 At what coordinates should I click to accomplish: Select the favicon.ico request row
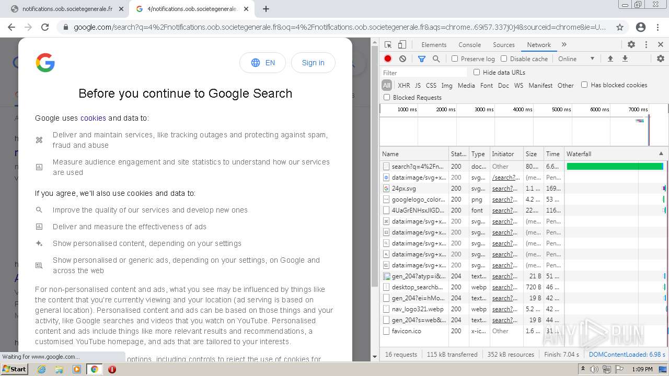[524, 331]
